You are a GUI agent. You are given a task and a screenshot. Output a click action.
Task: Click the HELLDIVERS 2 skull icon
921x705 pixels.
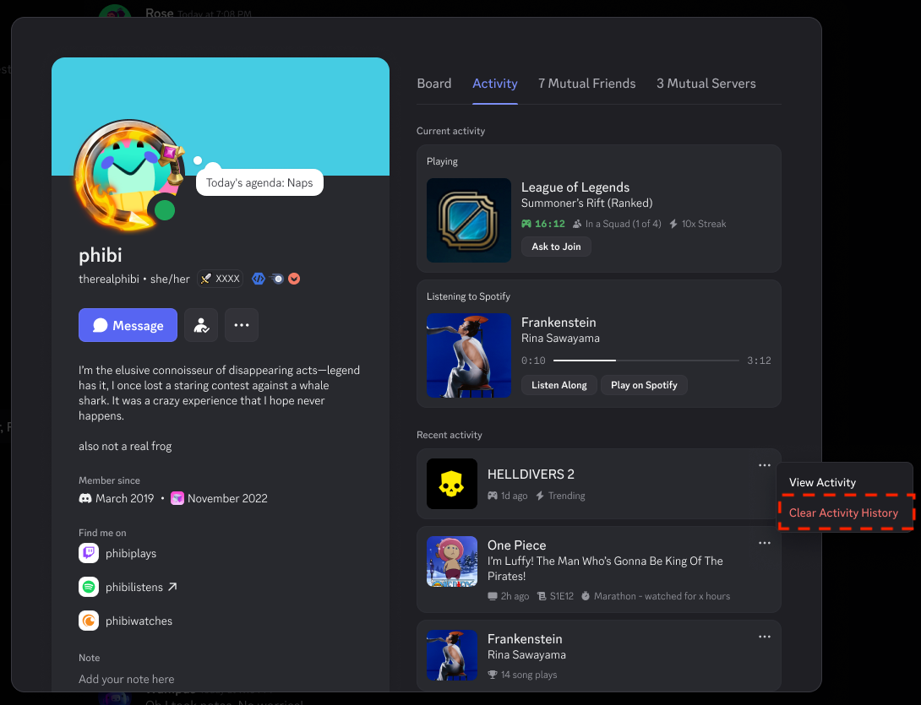[452, 484]
